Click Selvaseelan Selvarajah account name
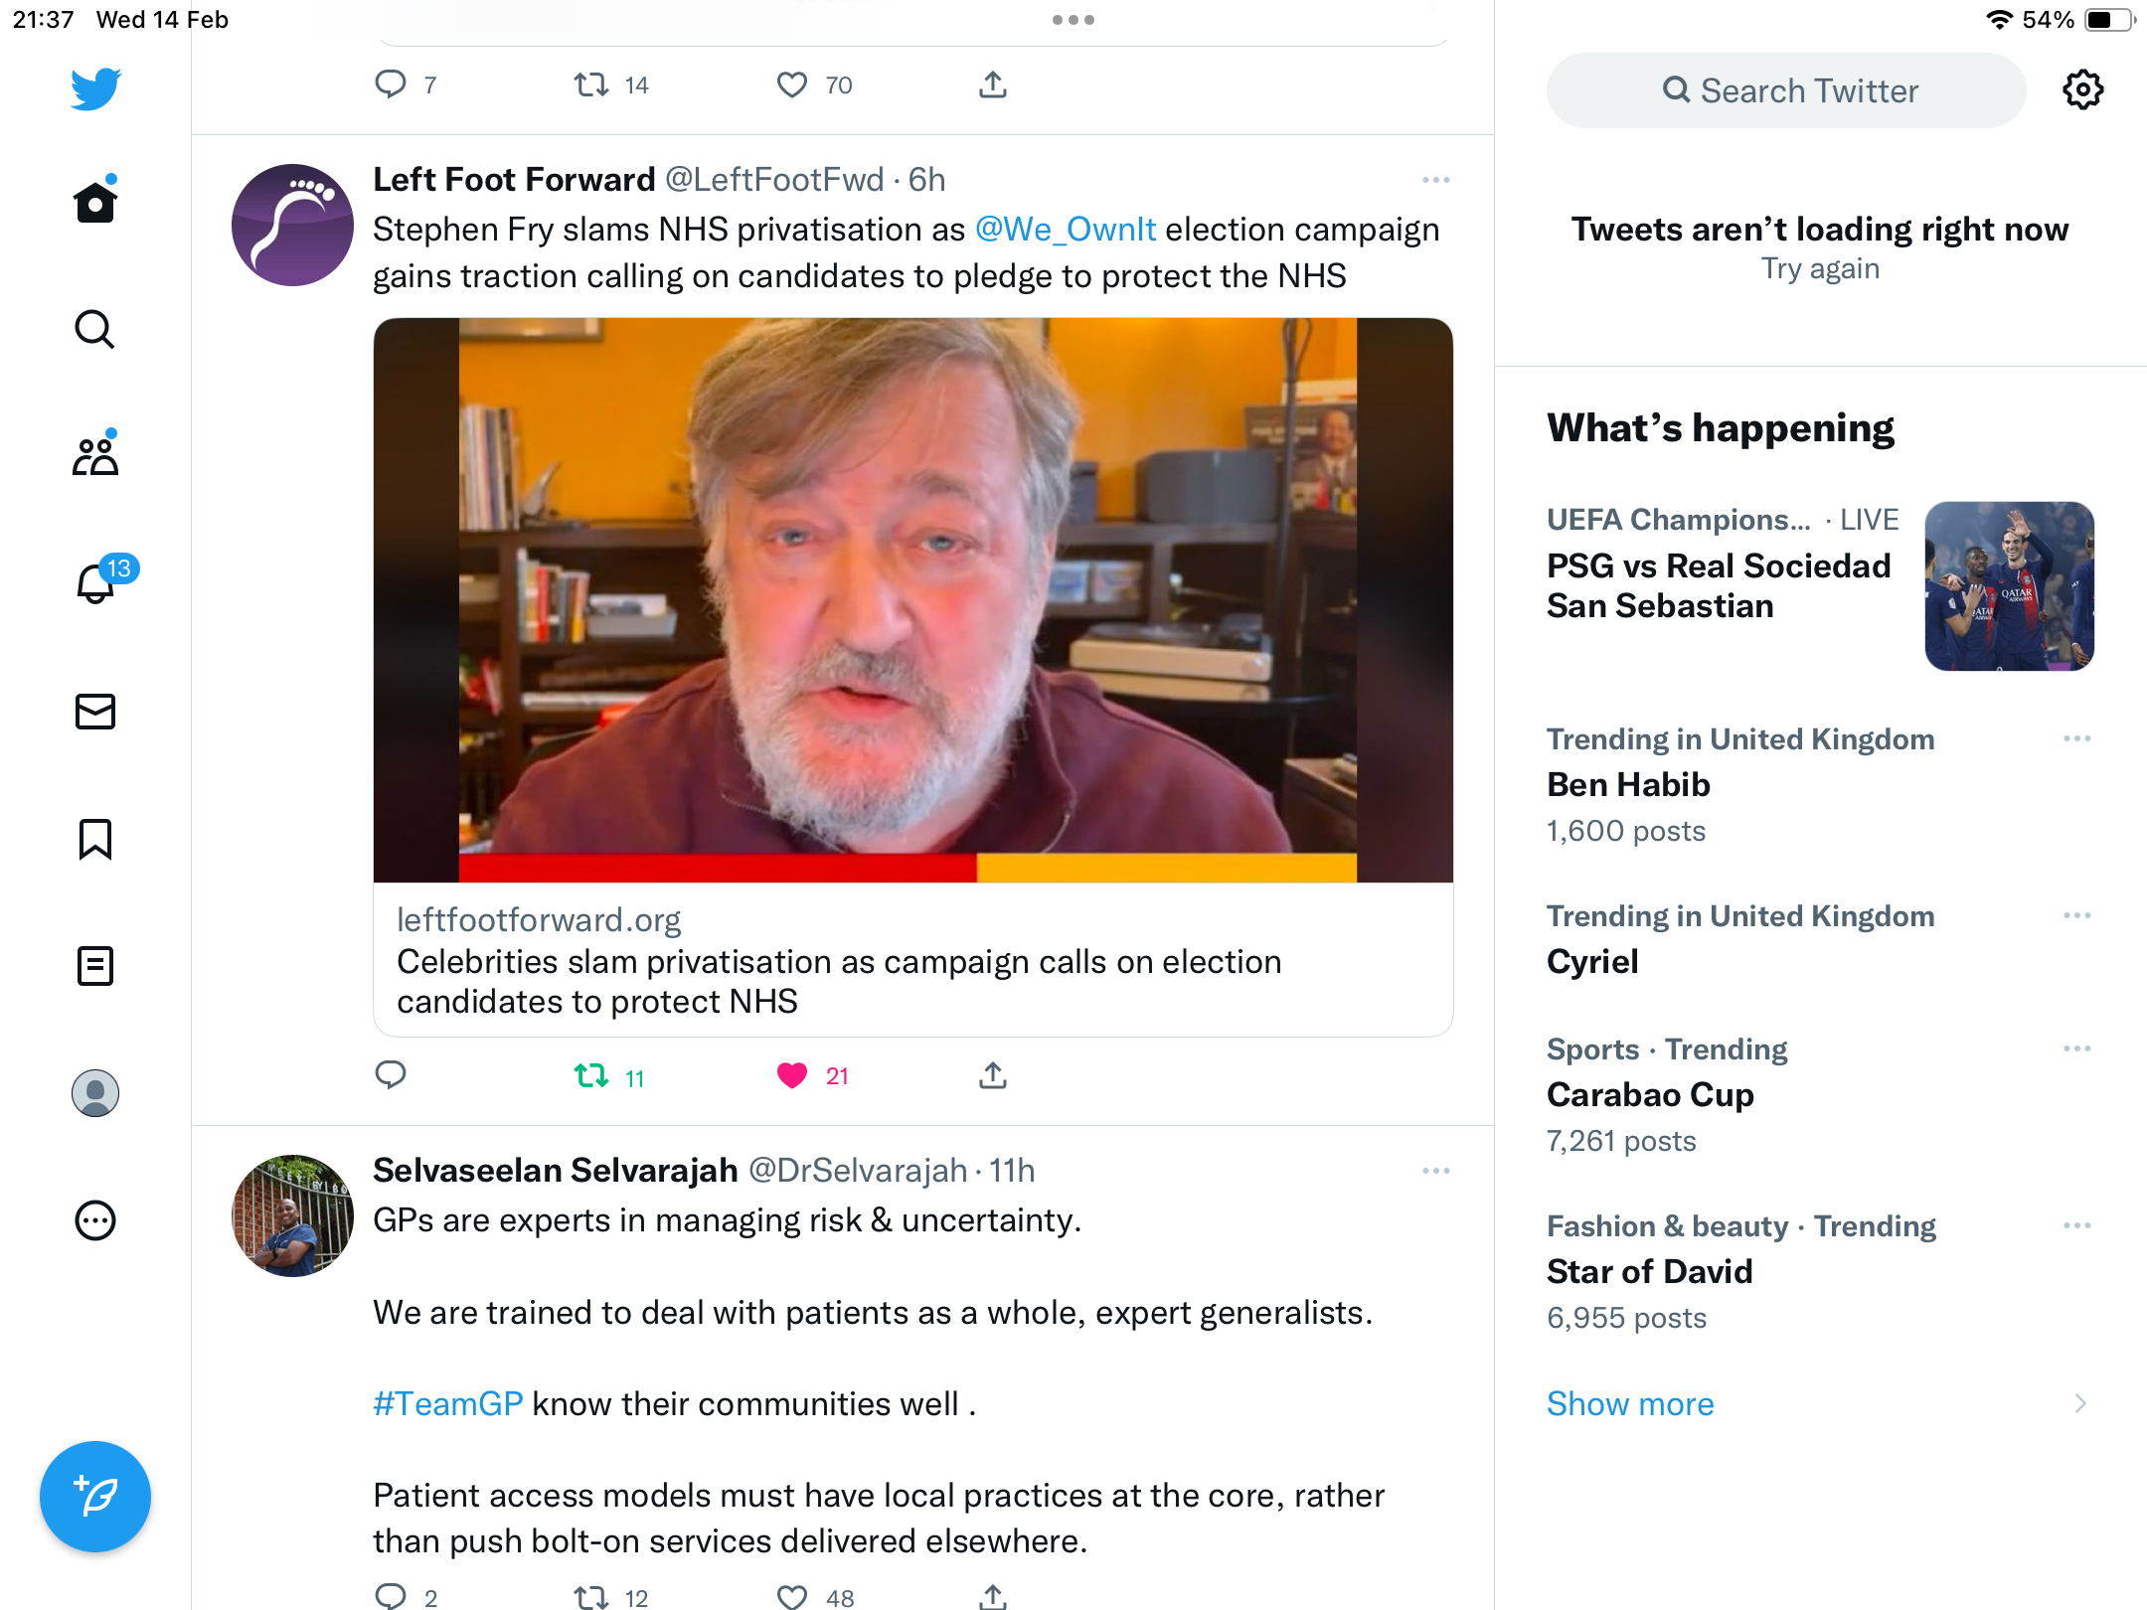 point(556,1171)
